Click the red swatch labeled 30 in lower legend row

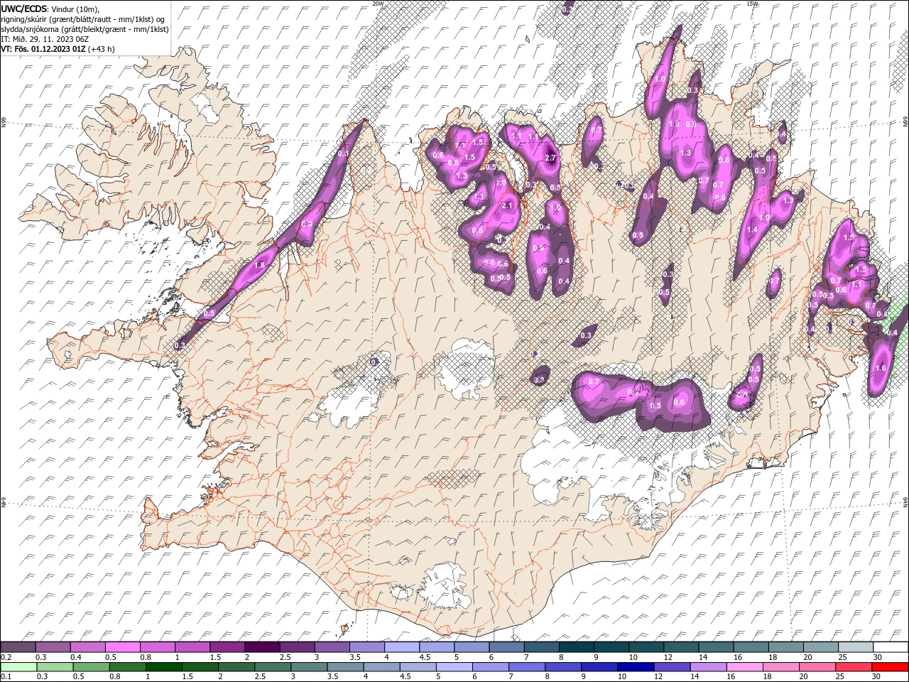click(x=890, y=667)
